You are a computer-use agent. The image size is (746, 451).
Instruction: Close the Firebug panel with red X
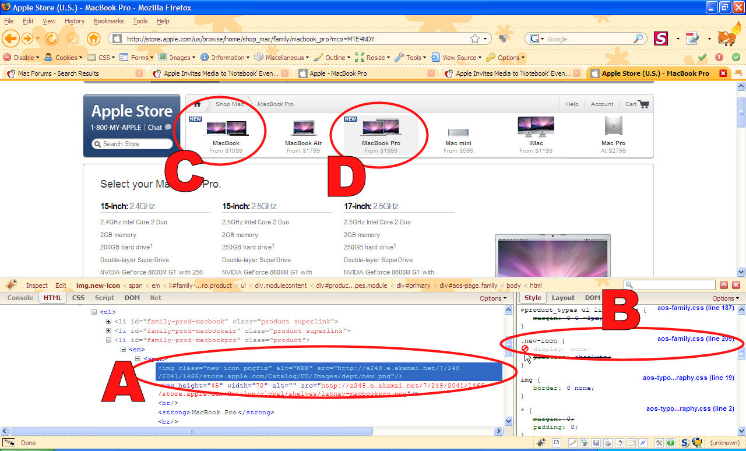pos(736,285)
